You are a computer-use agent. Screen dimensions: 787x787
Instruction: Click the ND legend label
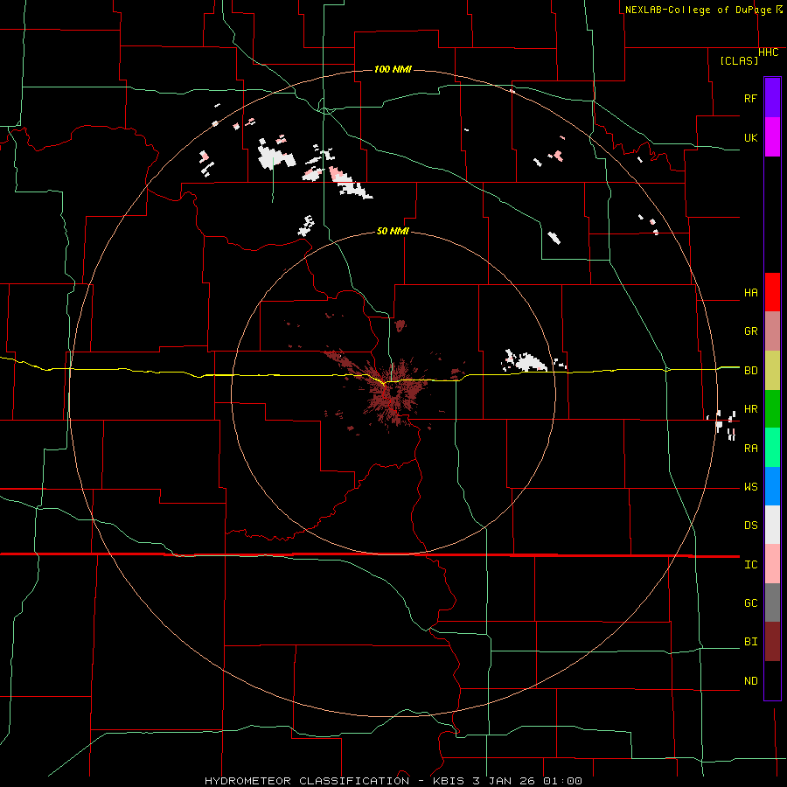coord(750,681)
